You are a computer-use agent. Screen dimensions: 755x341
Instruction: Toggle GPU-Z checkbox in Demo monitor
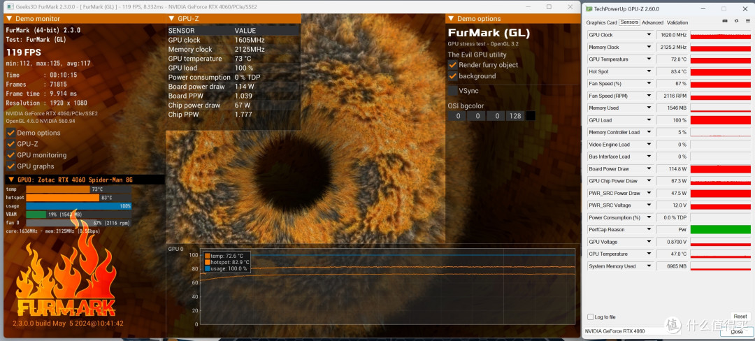click(10, 144)
